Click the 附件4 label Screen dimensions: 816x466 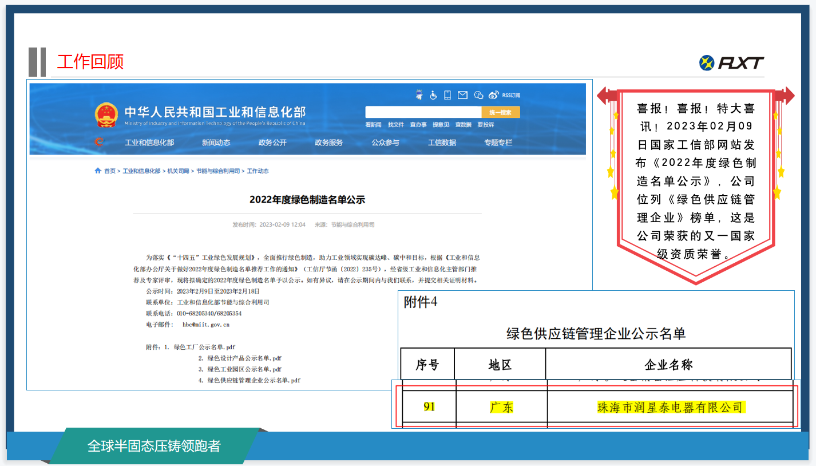coord(421,302)
